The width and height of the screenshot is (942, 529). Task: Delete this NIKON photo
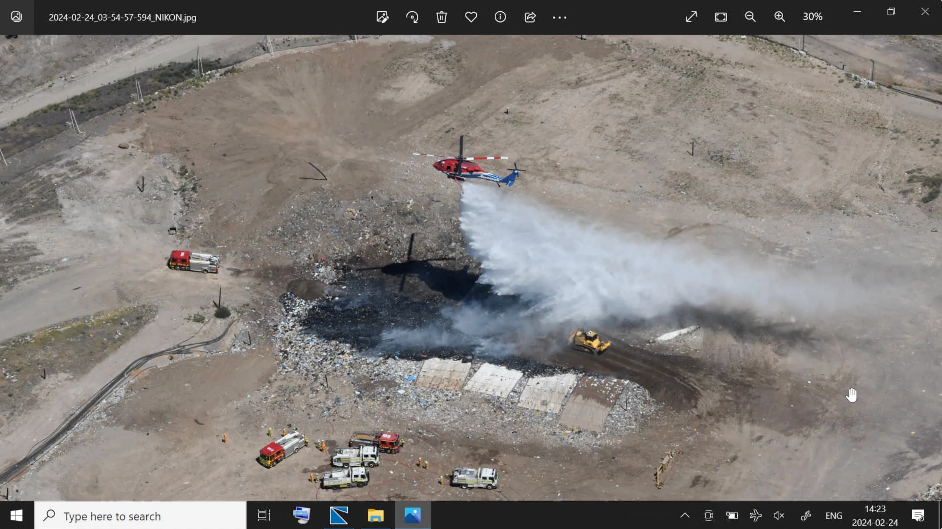[x=442, y=17]
